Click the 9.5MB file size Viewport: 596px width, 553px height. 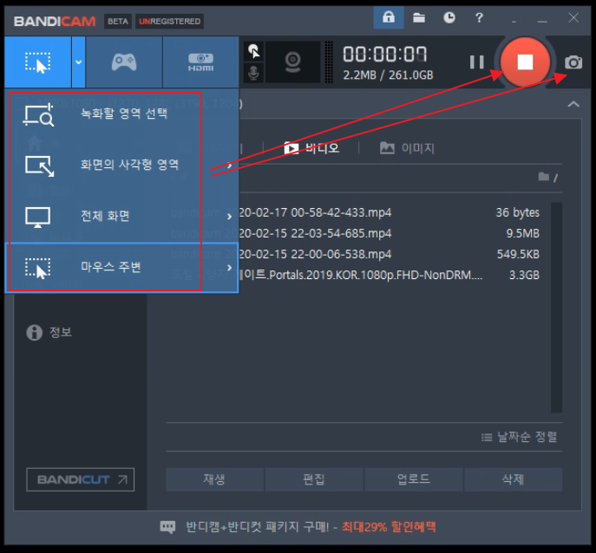(522, 233)
